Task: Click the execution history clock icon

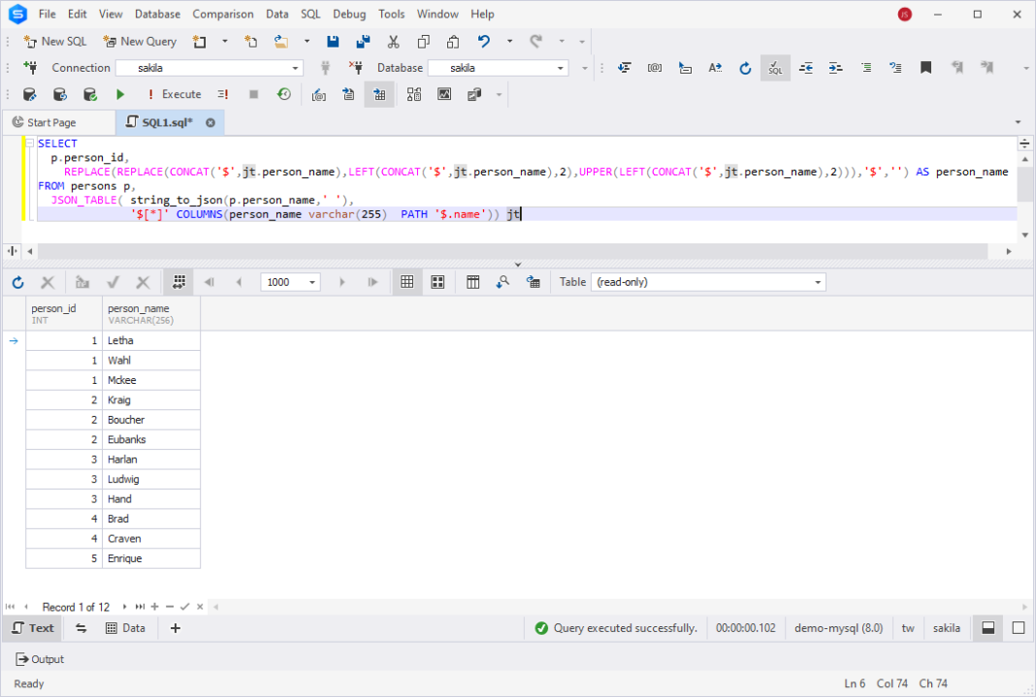Action: click(284, 94)
